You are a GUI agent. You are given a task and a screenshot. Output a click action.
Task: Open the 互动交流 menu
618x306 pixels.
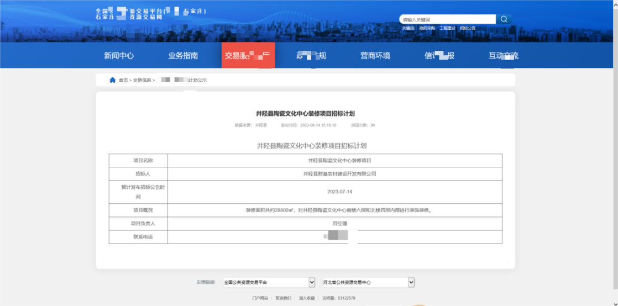pyautogui.click(x=504, y=56)
